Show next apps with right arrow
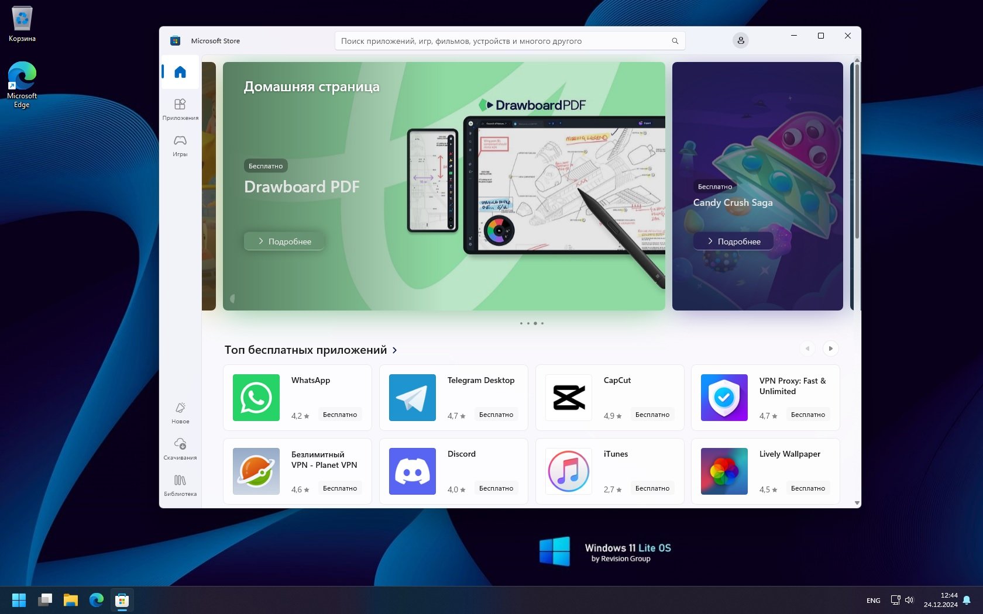The height and width of the screenshot is (614, 983). pos(831,349)
